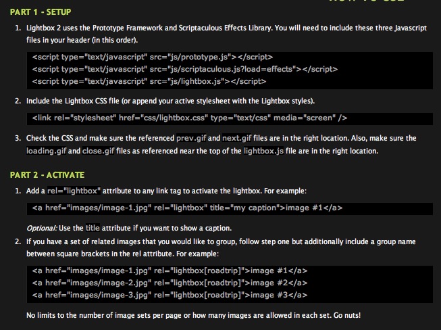Click the next.gif inline code
This screenshot has height=330, width=441.
coord(237,139)
